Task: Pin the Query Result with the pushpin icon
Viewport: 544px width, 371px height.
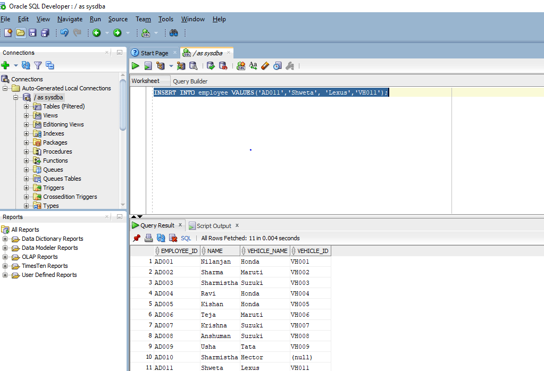Action: (137, 238)
